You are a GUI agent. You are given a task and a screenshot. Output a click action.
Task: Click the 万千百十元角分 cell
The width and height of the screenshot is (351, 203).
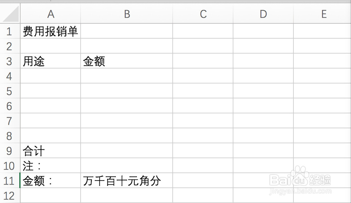point(127,181)
